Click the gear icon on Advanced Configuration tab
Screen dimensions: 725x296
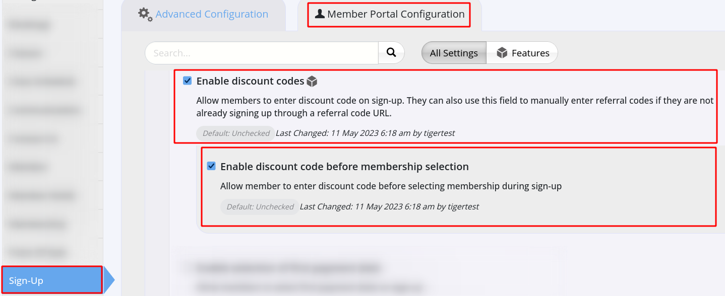145,14
